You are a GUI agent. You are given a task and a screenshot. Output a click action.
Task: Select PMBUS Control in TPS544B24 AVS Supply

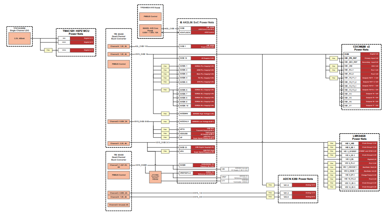point(150,16)
